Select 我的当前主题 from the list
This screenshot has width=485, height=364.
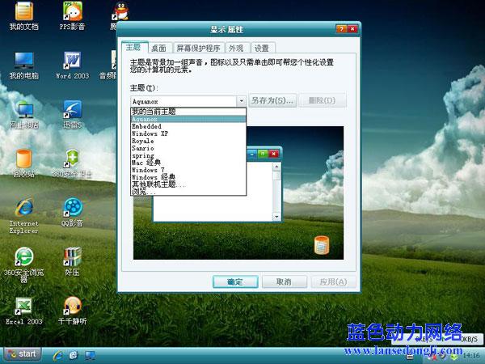coord(188,112)
